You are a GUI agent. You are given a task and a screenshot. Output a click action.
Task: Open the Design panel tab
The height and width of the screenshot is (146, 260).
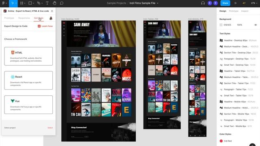pyautogui.click(x=223, y=11)
